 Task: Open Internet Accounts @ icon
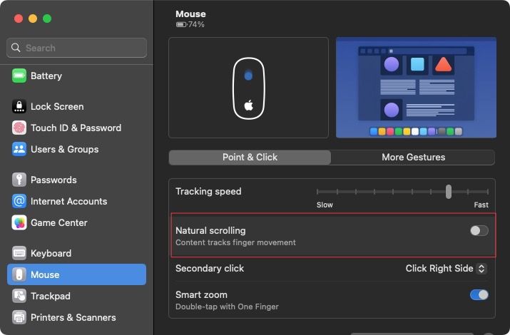(x=19, y=202)
